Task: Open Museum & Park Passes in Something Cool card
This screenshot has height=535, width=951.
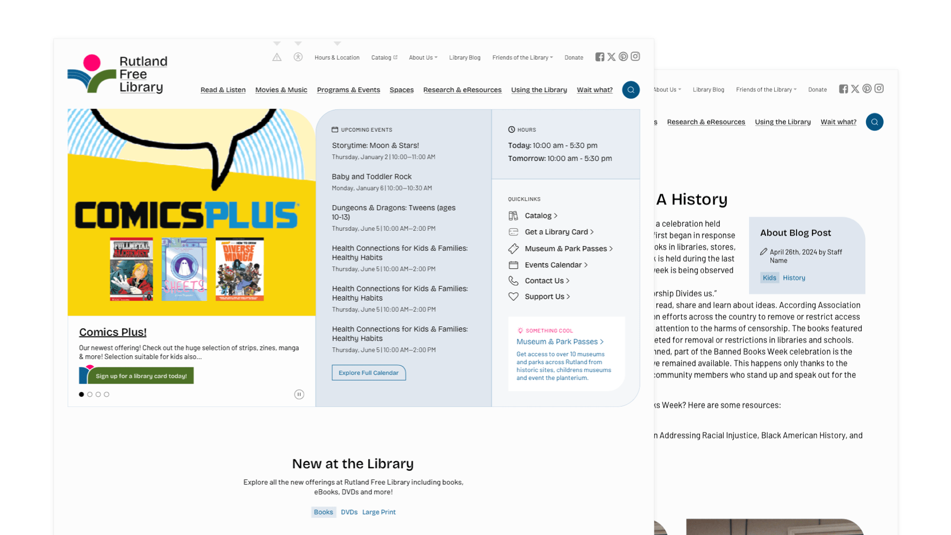Action: pos(560,342)
